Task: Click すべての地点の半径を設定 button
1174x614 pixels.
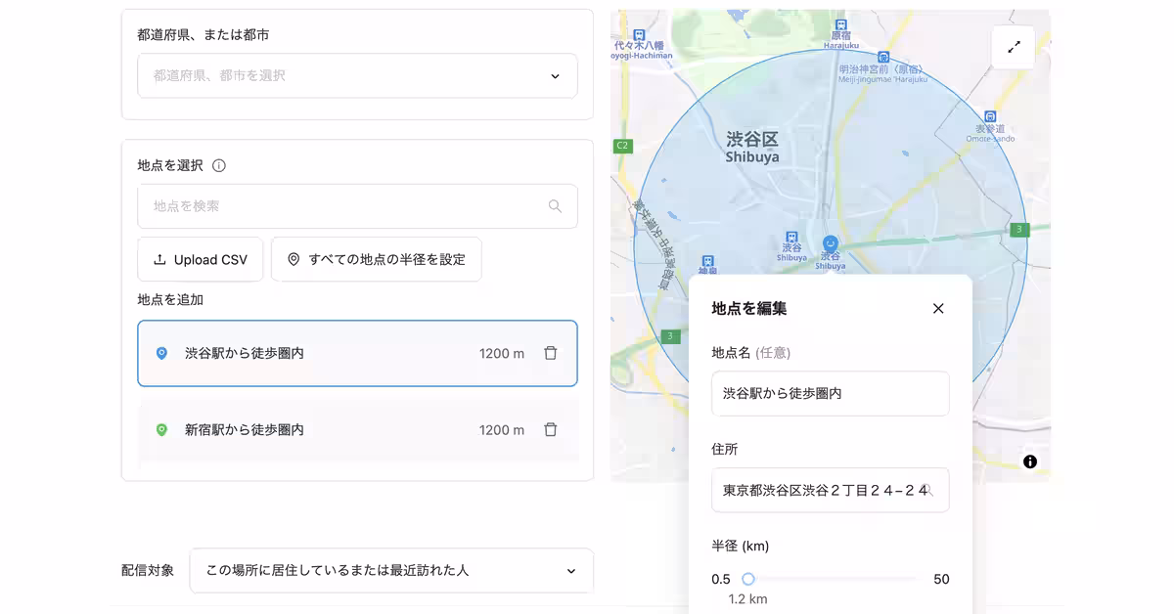Action: (x=376, y=259)
